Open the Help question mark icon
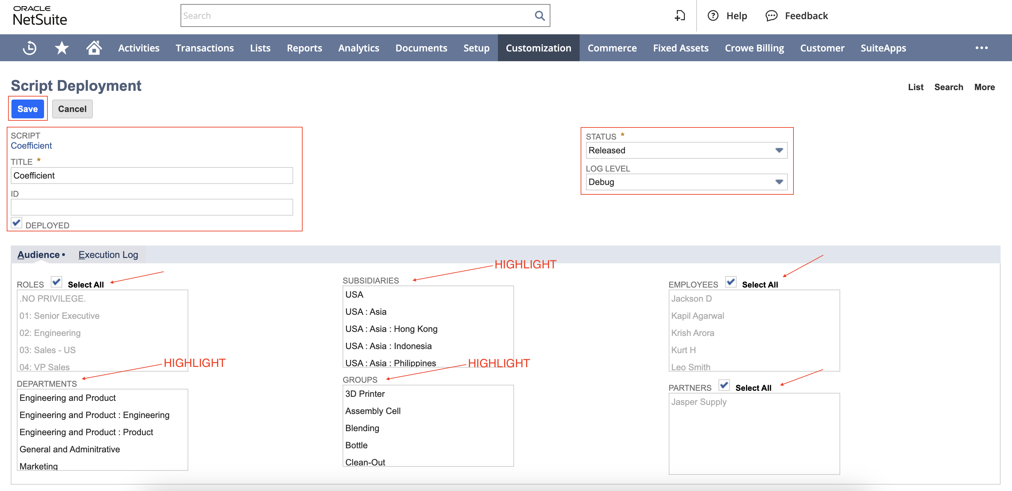Image resolution: width=1012 pixels, height=491 pixels. point(713,16)
